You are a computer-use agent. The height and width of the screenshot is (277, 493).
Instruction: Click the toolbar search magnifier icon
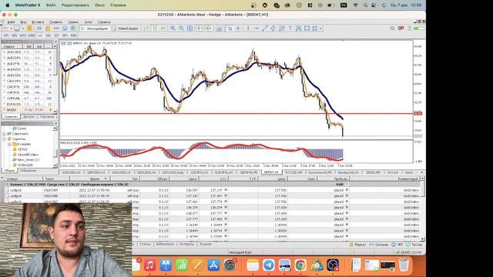(x=392, y=28)
